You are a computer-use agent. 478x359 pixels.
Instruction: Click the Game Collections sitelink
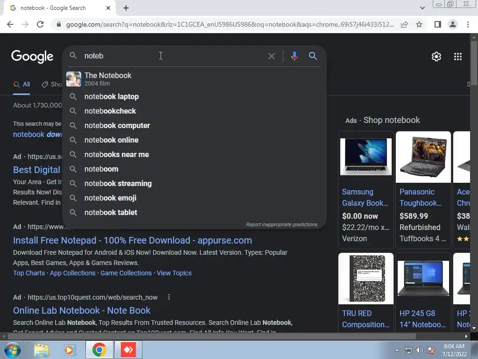[126, 273]
